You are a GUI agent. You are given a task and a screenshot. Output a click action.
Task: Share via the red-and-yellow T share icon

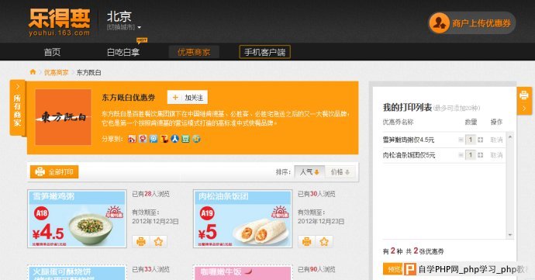(x=164, y=139)
